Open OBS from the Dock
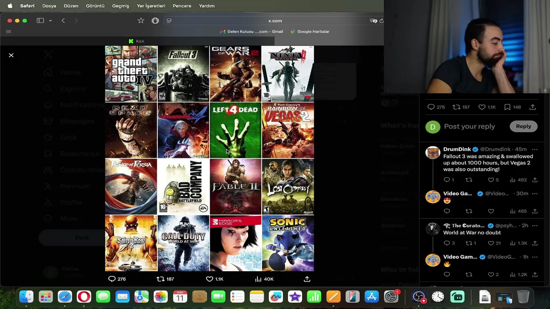The image size is (550, 309). pyautogui.click(x=419, y=297)
